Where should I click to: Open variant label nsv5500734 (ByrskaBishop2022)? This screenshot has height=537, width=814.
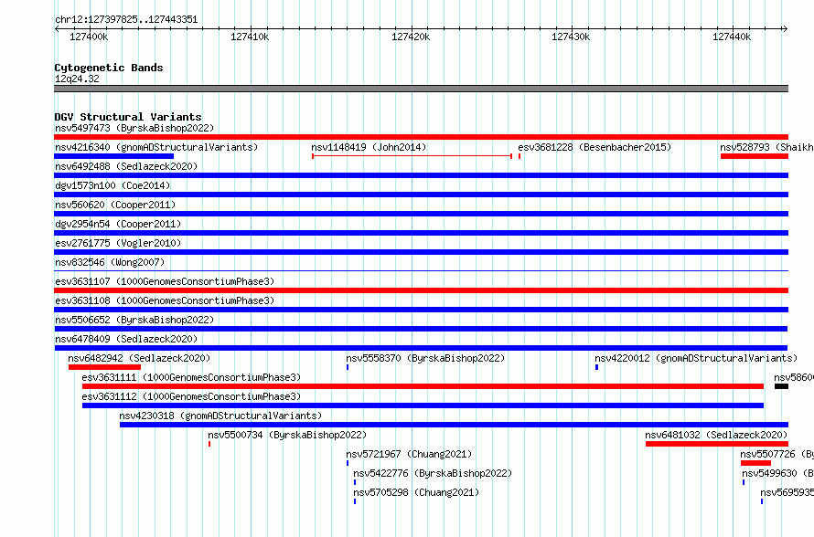(287, 435)
